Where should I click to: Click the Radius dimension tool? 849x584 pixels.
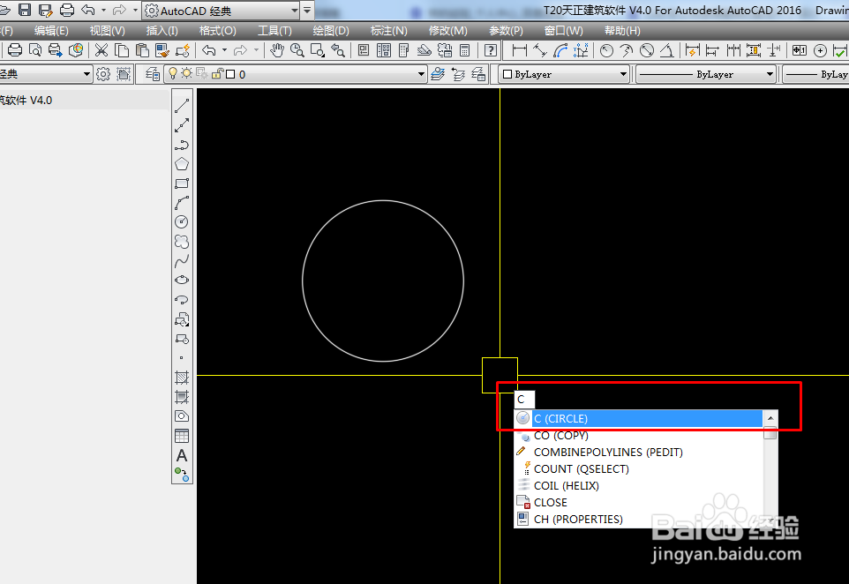tap(606, 51)
